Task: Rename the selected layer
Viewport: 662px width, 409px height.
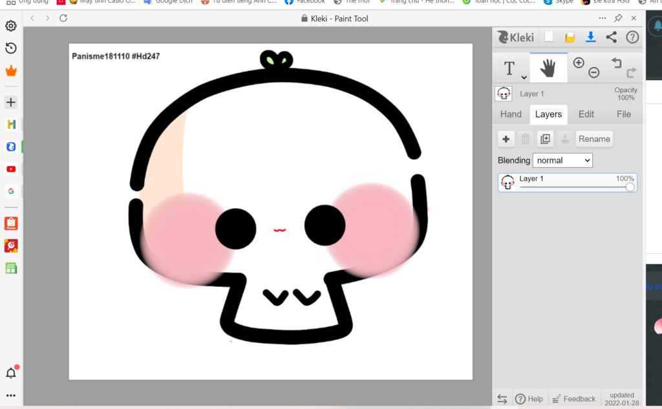Action: tap(594, 139)
